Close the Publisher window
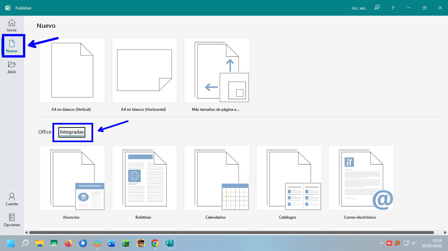Viewport: 448px width, 251px height. point(440,8)
